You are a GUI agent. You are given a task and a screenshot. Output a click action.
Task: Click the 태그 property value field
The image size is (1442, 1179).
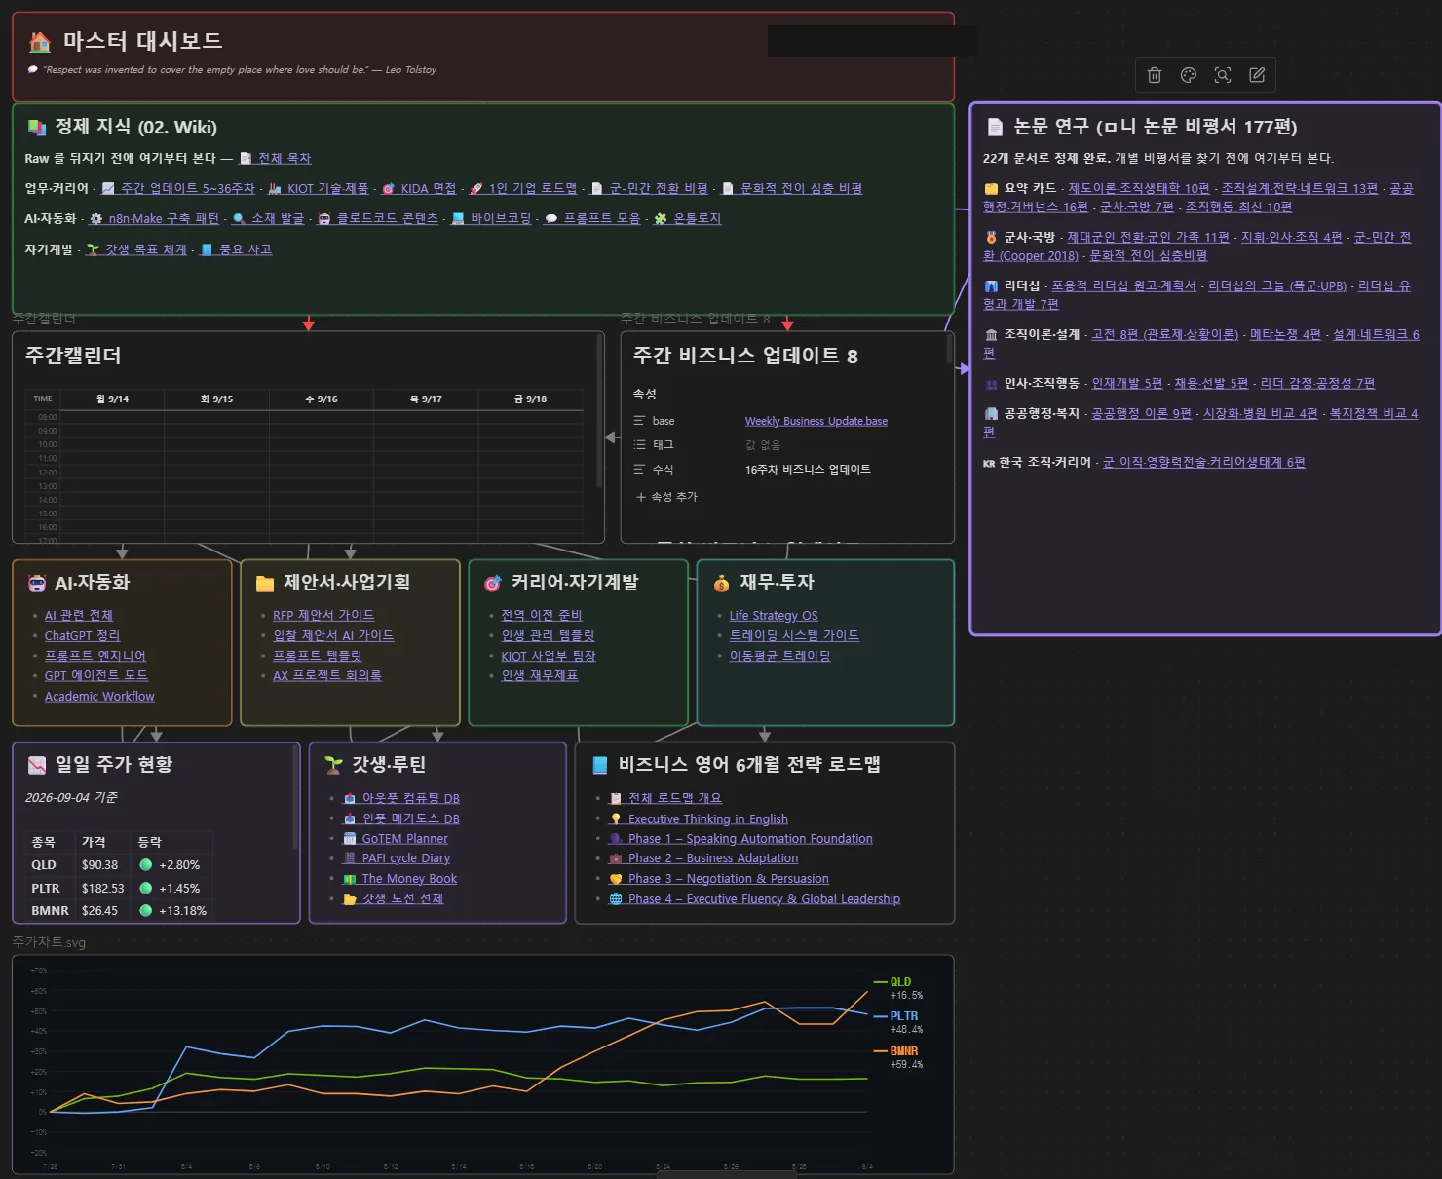[763, 445]
